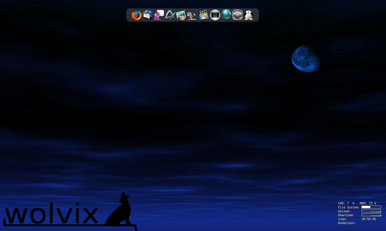Launch AbiWord text editor icon

(170, 15)
